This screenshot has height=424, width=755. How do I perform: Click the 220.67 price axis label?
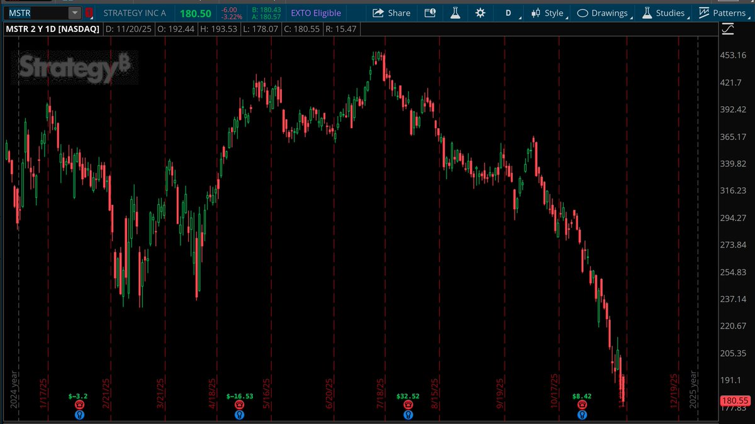click(732, 325)
